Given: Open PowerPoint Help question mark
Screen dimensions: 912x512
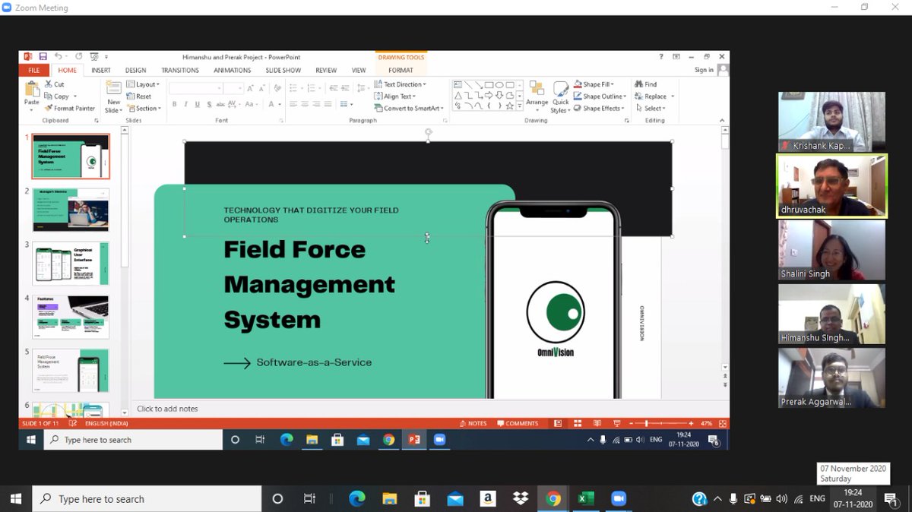Looking at the screenshot, I should [661, 56].
